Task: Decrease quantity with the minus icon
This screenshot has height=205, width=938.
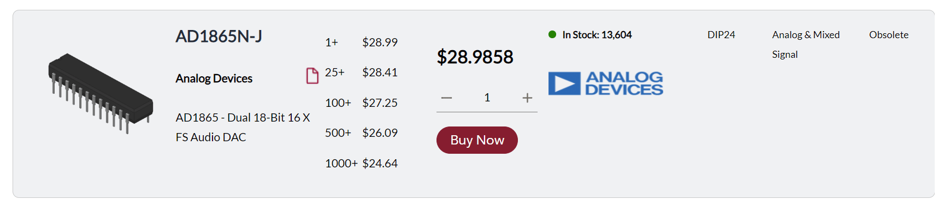Action: tap(446, 98)
